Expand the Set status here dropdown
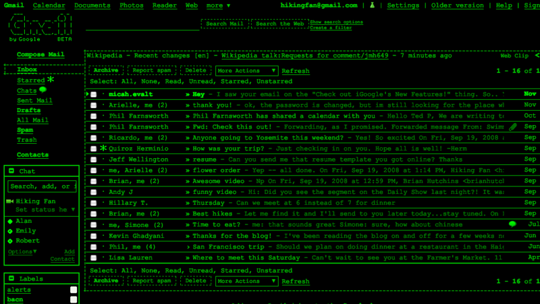 pos(72,210)
